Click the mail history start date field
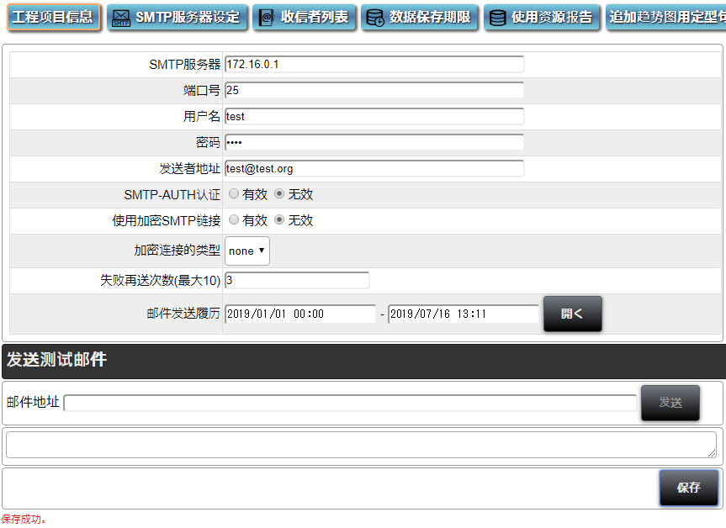Image resolution: width=726 pixels, height=528 pixels. (299, 314)
